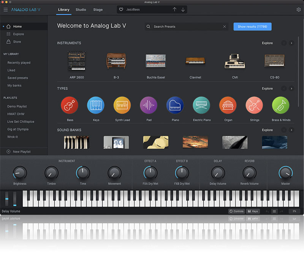Like the JazzBass preset with heart icon
Screen dimensions: 304x253
pyautogui.click(x=121, y=9)
